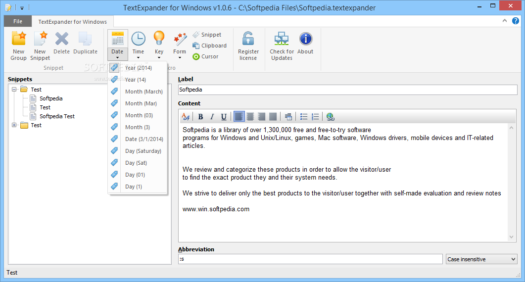525x282 pixels.
Task: Choose Year (2014) from Date menu
Action: click(x=137, y=68)
